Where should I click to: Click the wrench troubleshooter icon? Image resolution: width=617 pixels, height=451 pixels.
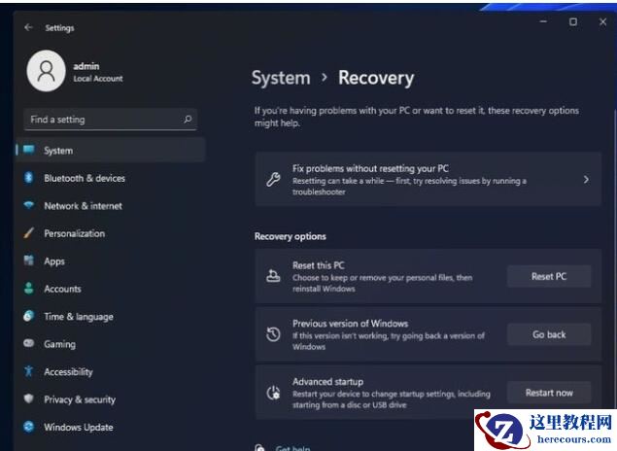273,180
